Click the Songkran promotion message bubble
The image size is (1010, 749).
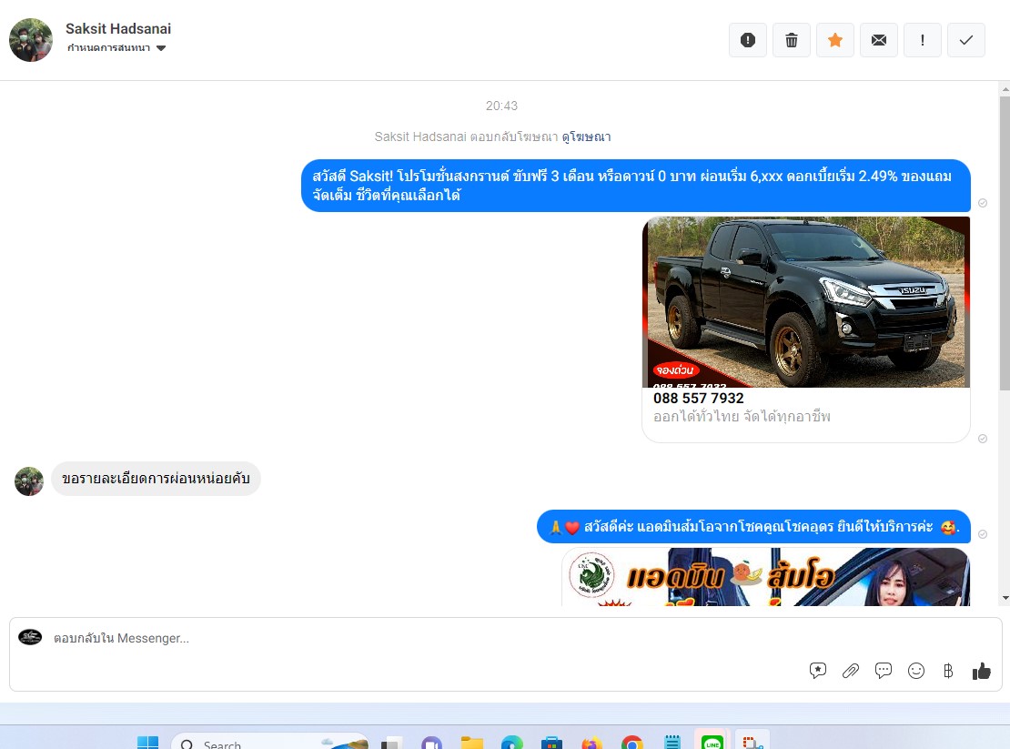635,186
